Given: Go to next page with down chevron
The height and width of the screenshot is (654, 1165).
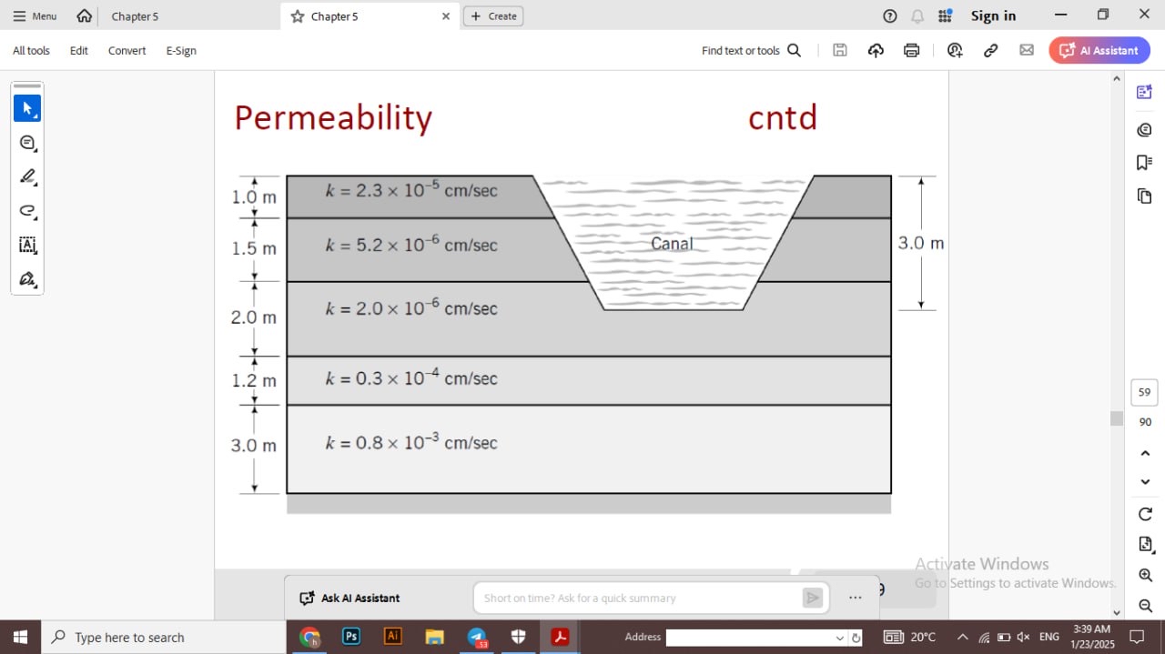Looking at the screenshot, I should (x=1145, y=482).
